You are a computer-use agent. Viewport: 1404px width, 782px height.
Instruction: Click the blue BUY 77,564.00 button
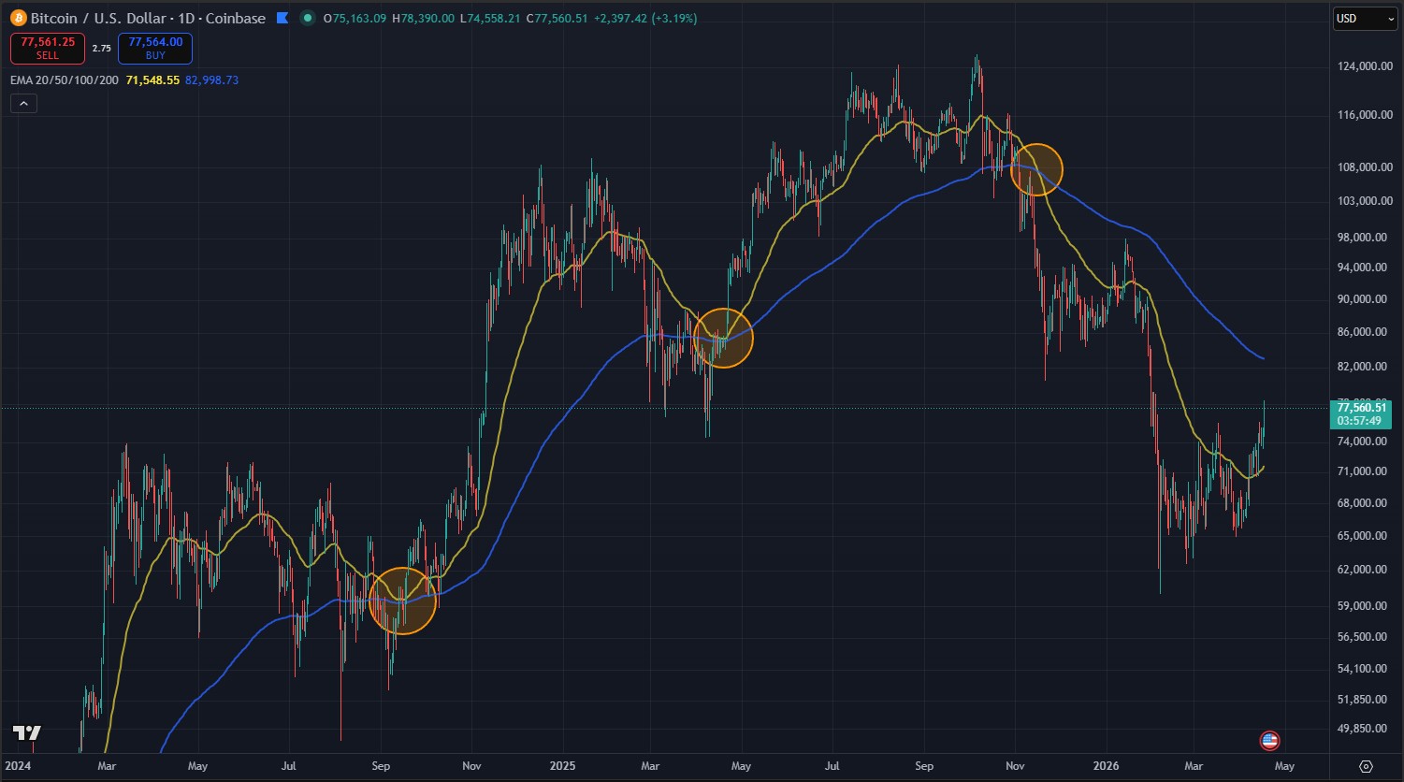point(155,49)
